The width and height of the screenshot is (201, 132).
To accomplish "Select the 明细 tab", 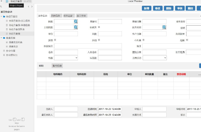I will (41, 66).
